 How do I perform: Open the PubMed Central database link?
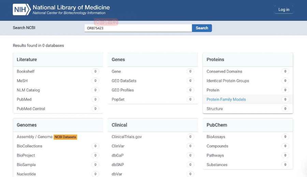coord(31,109)
